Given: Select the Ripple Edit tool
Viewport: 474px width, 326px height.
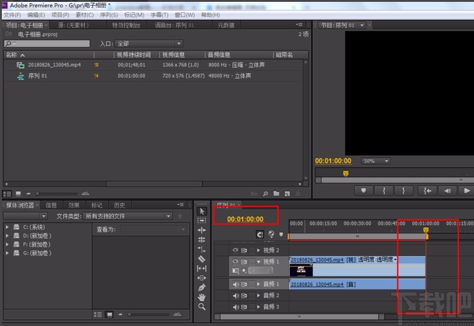Looking at the screenshot, I should 201,230.
